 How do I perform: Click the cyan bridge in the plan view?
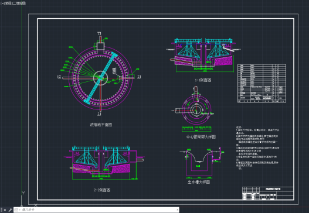100,78
